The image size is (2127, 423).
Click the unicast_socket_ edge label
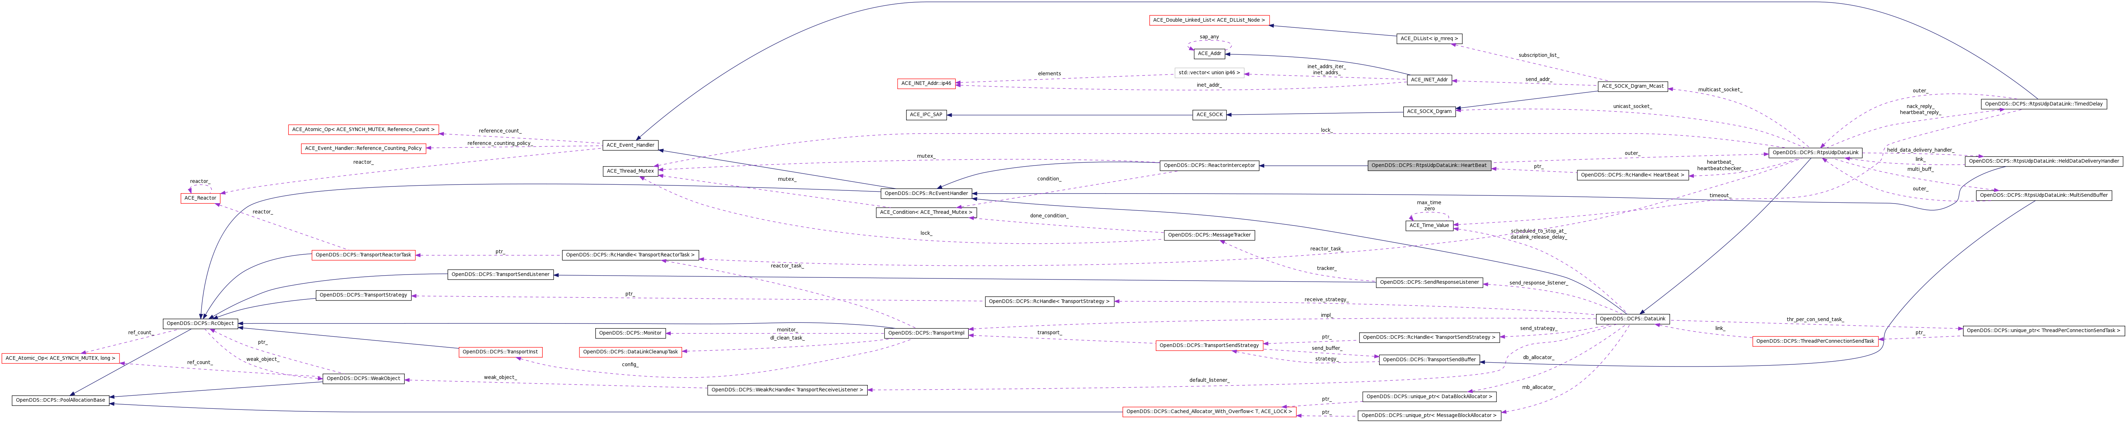click(1632, 106)
